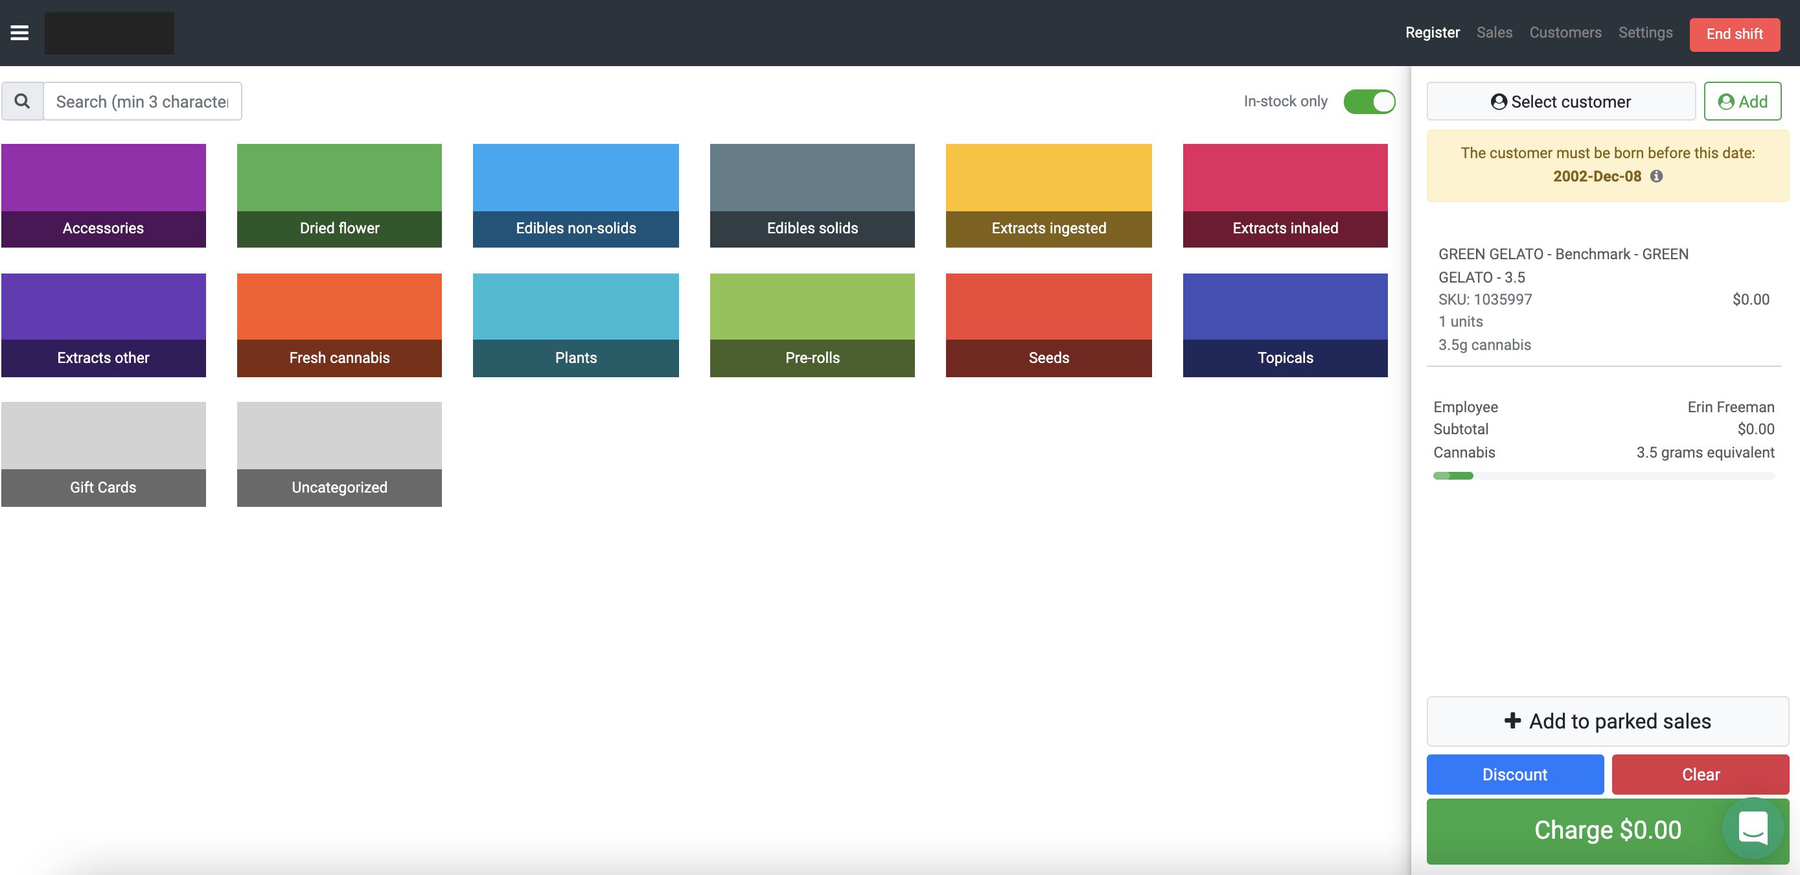Select the Dried flower category tile

pos(339,195)
